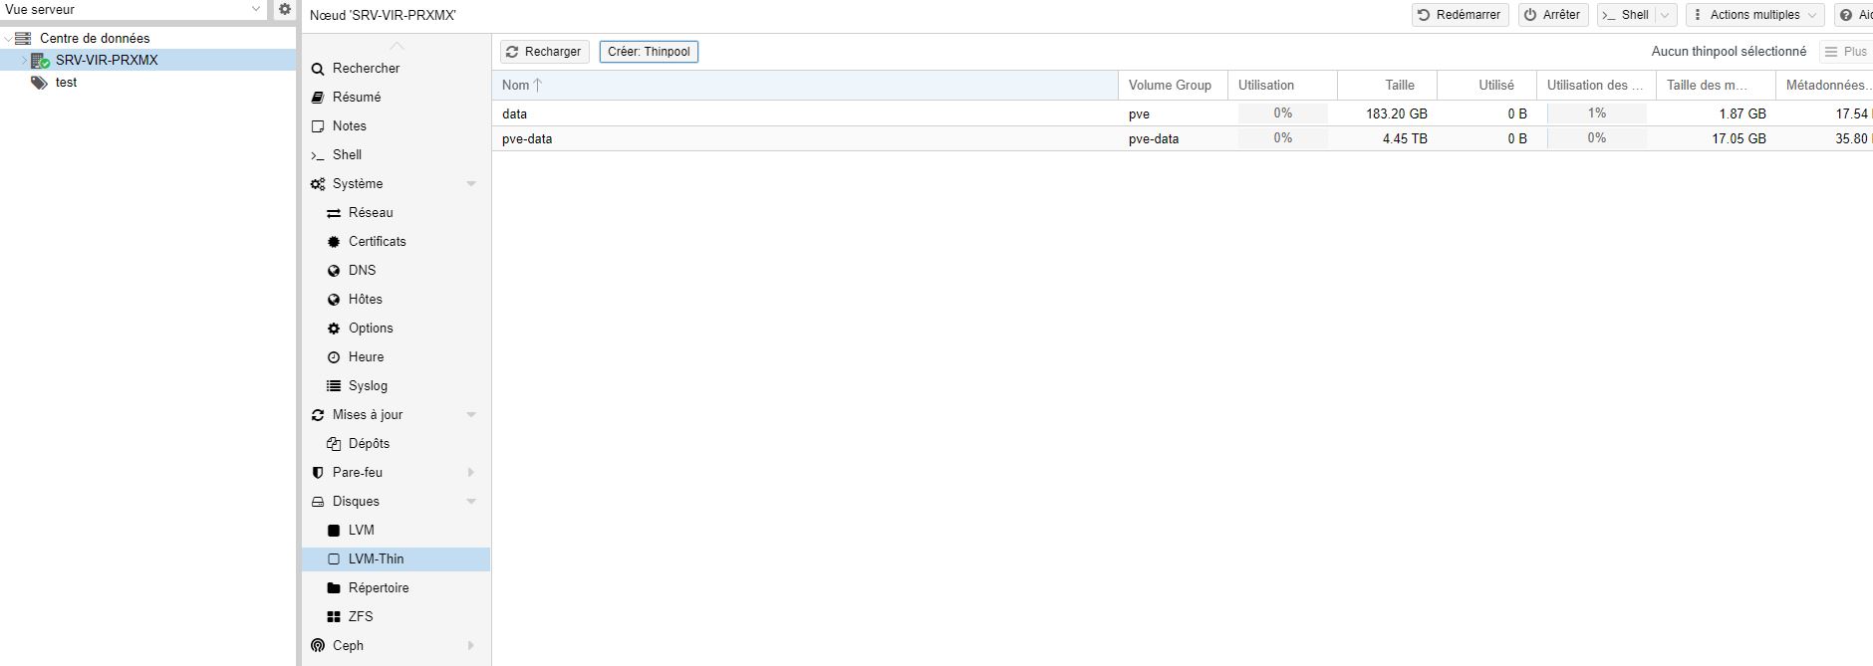Click the Pare-feu shield icon
The image size is (1873, 666).
point(318,472)
